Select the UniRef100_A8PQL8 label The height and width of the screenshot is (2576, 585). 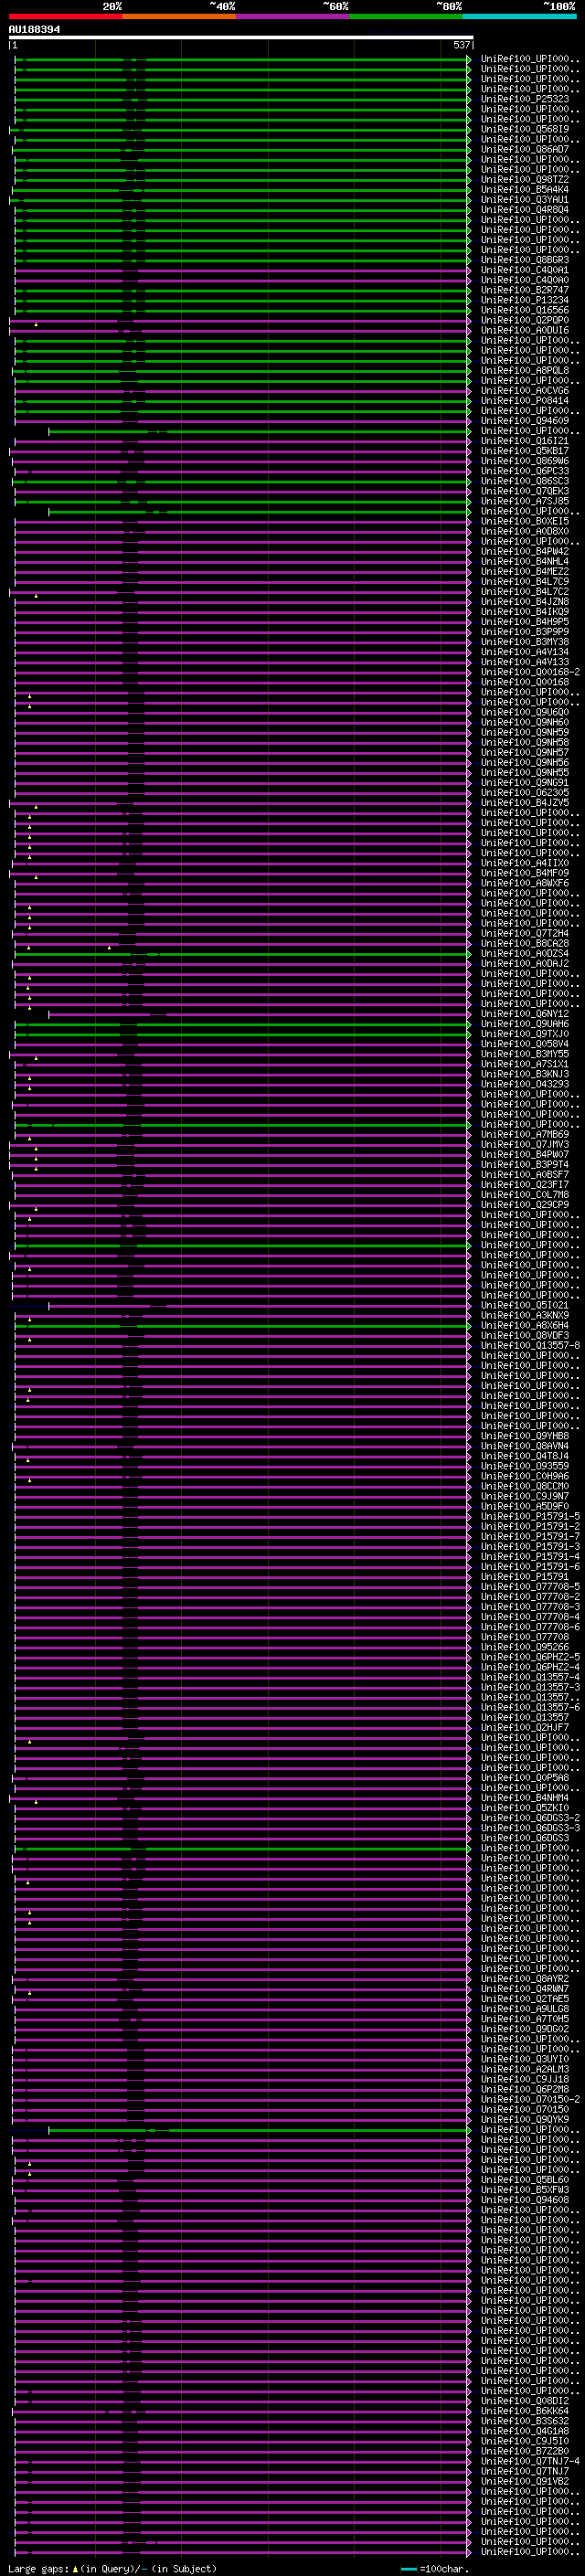524,370
